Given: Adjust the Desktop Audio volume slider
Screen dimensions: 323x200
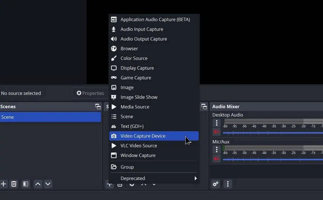Looking at the screenshot, I should pyautogui.click(x=273, y=133).
